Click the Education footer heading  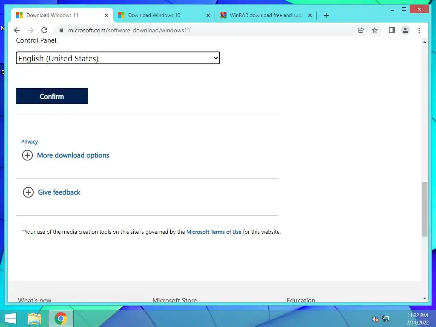301,300
